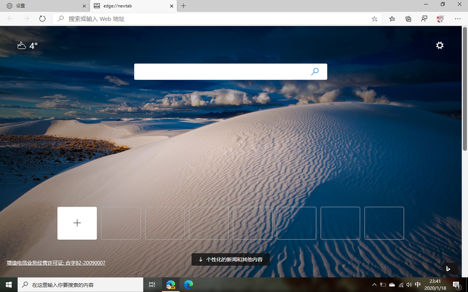
Task: Open the Wi-Fi network tray icon
Action: (x=401, y=285)
